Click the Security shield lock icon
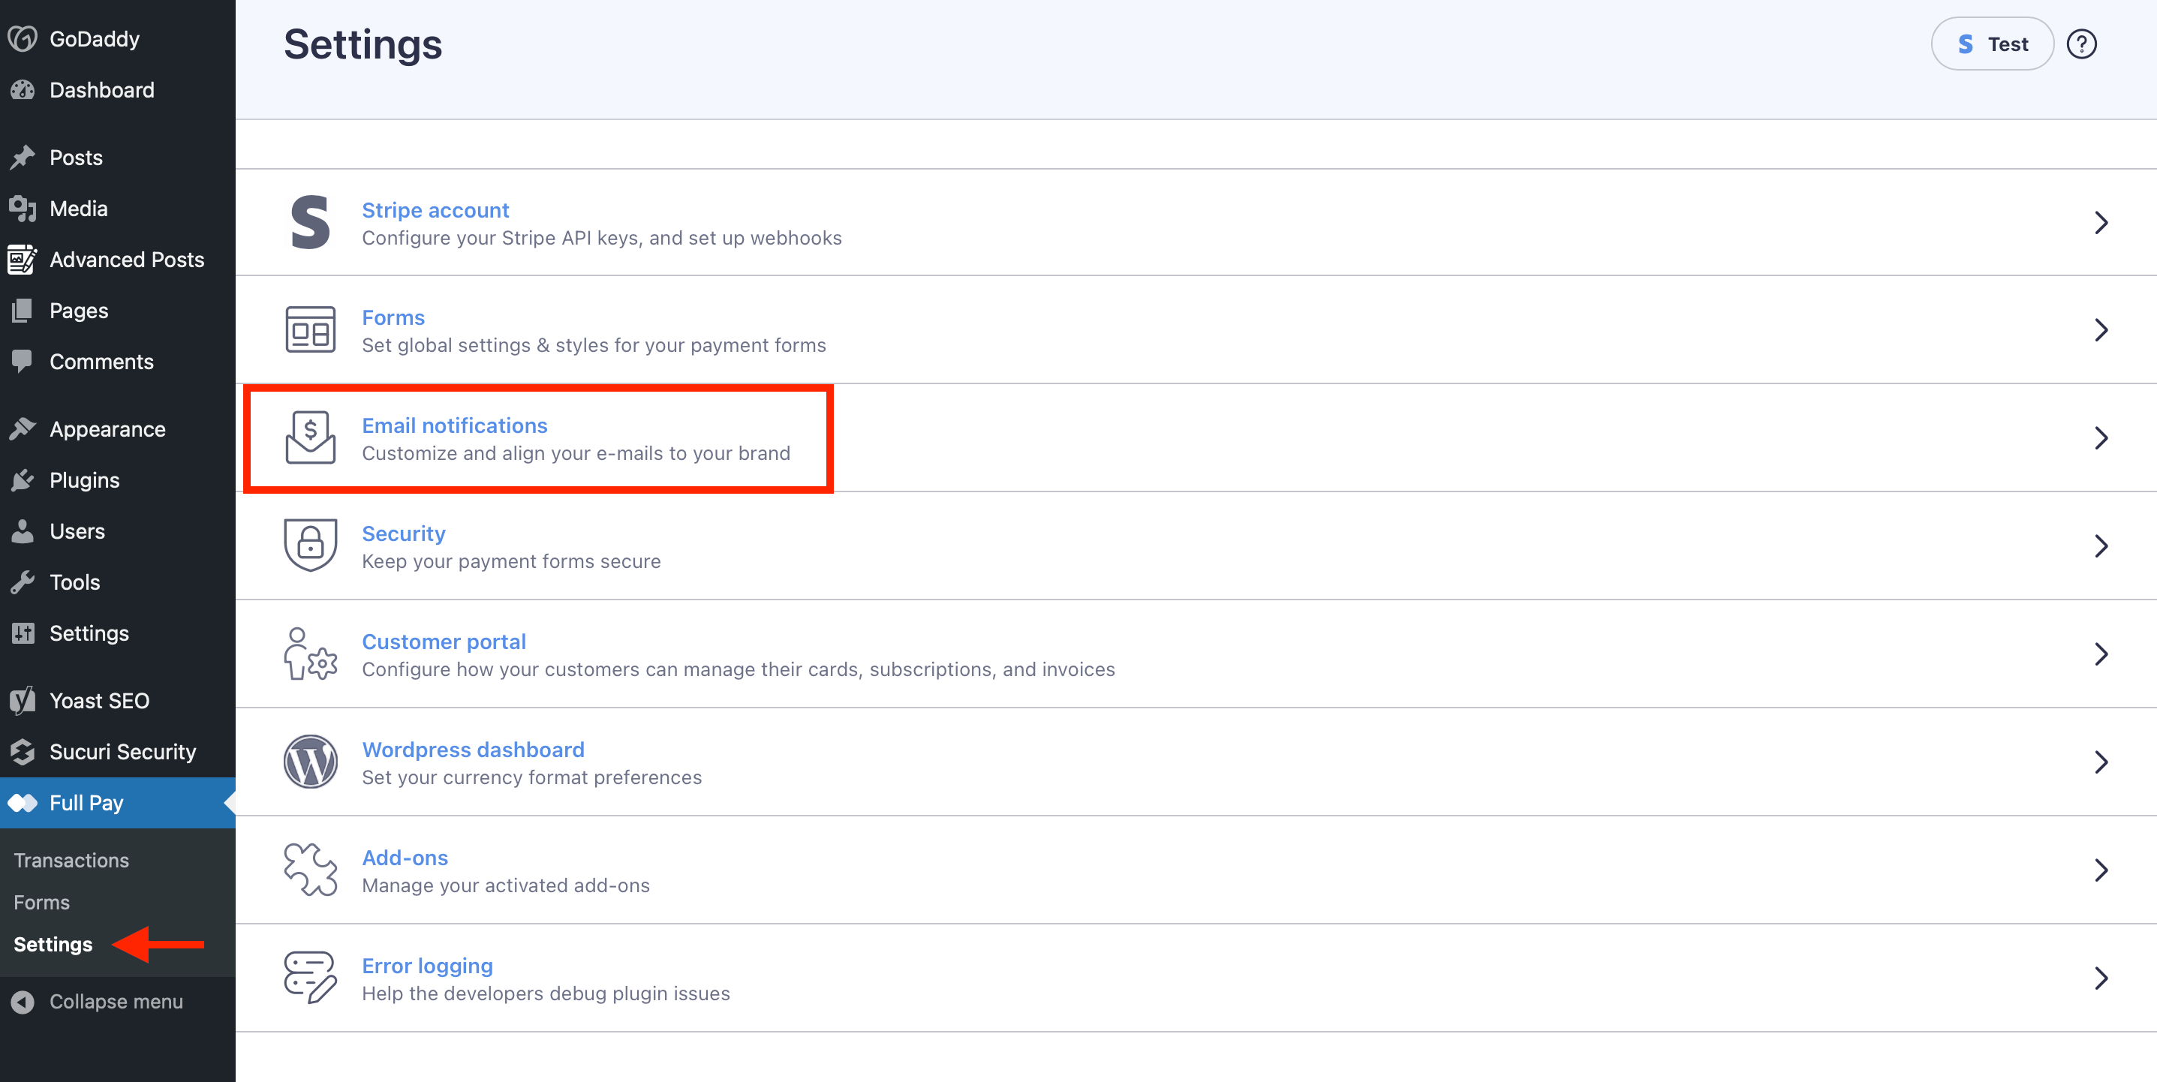Screen dimensions: 2157x1082 tap(310, 546)
